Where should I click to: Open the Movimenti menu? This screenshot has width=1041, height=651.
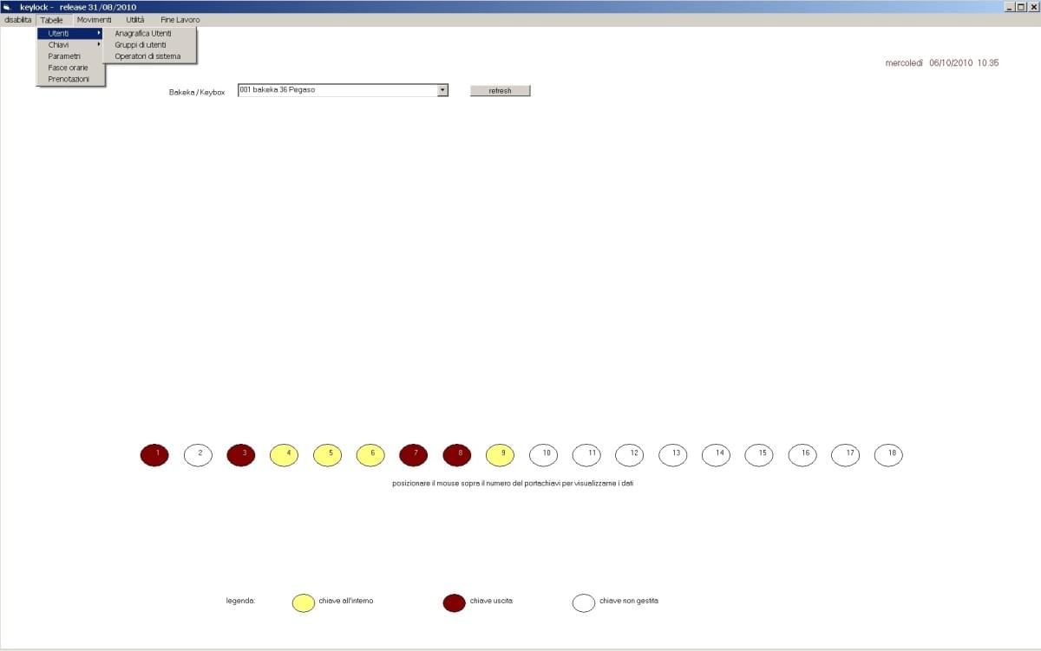click(x=94, y=20)
